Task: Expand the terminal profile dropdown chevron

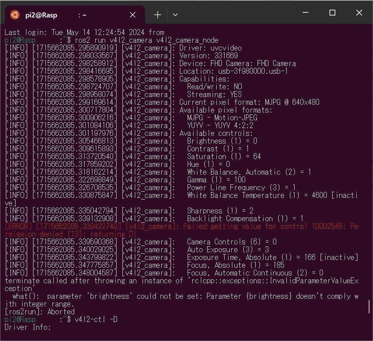Action: pos(175,15)
